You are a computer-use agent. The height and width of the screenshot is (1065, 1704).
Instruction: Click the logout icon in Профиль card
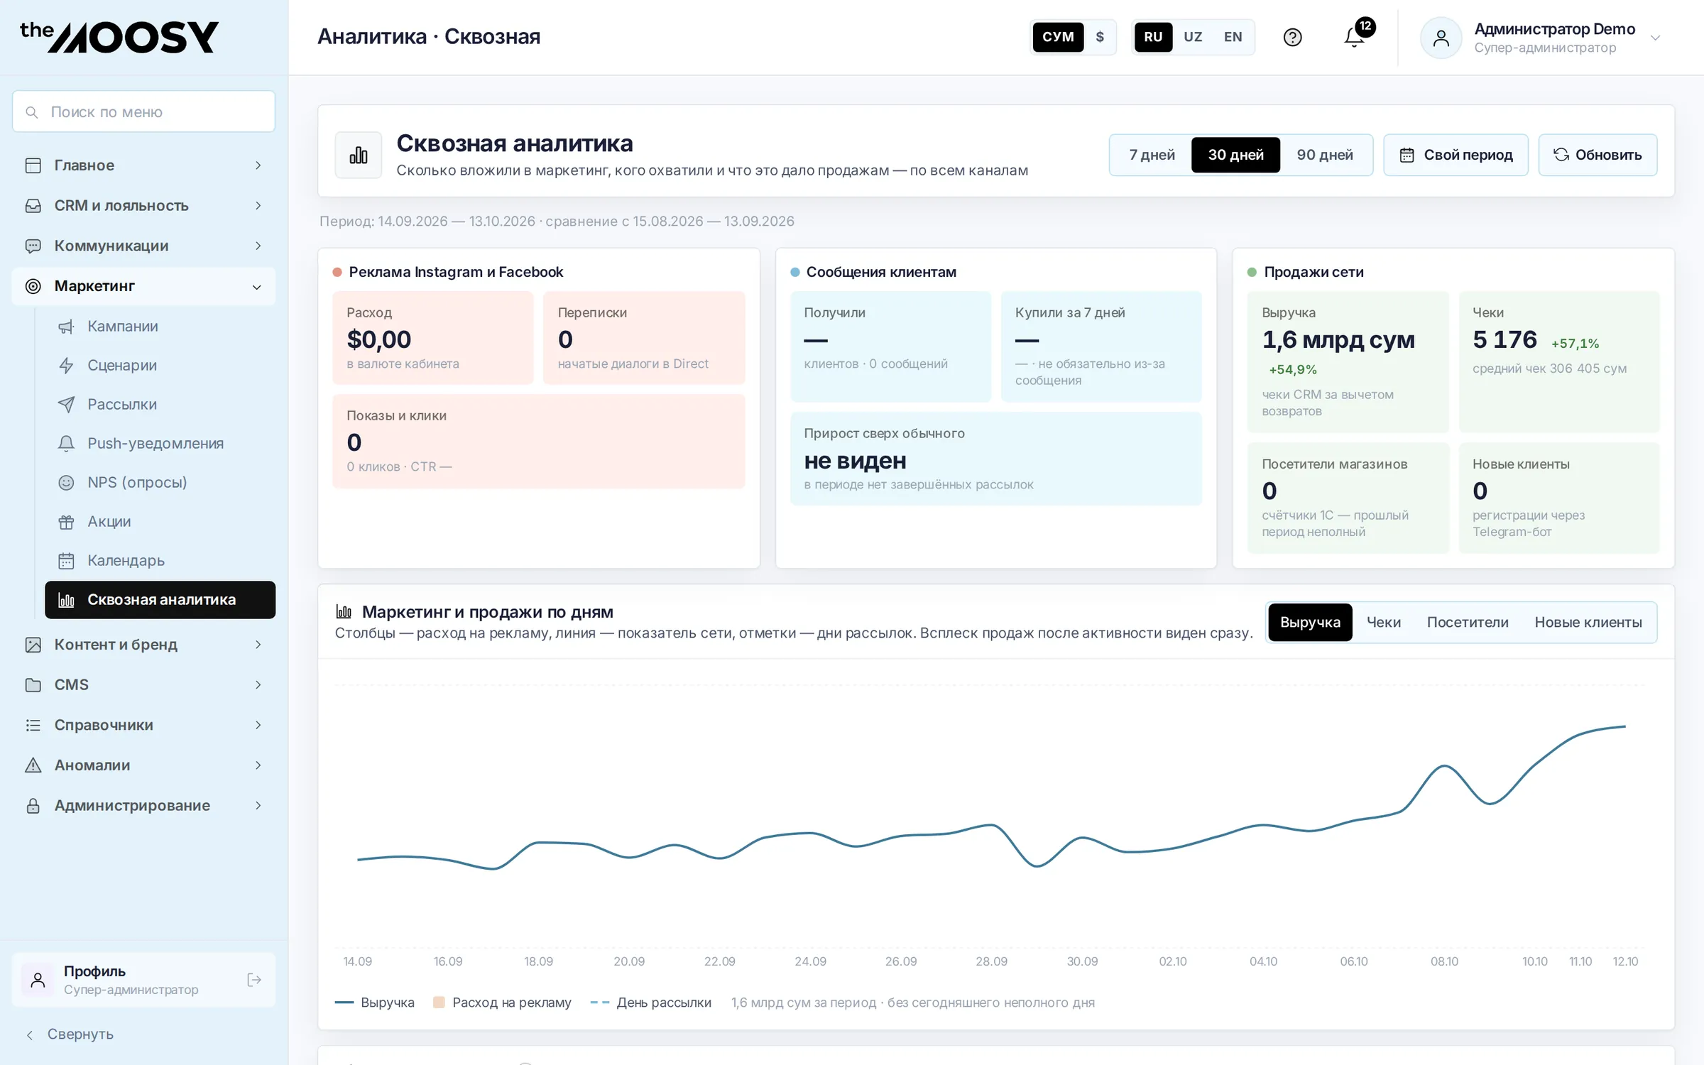[x=254, y=980]
